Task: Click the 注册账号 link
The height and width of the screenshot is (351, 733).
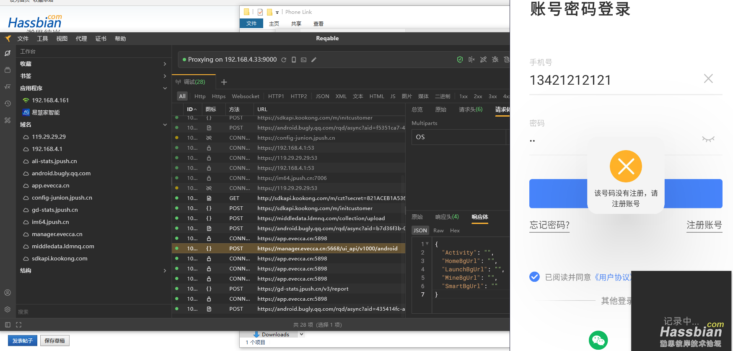Action: [x=704, y=225]
